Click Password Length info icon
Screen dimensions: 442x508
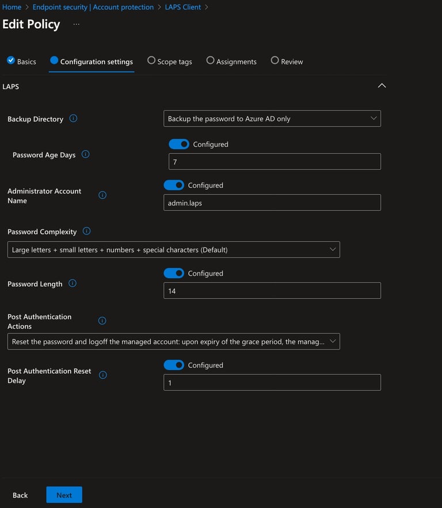(x=73, y=283)
